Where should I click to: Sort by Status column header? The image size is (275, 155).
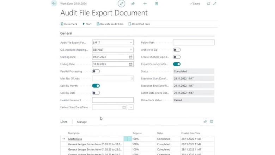coord(160,133)
